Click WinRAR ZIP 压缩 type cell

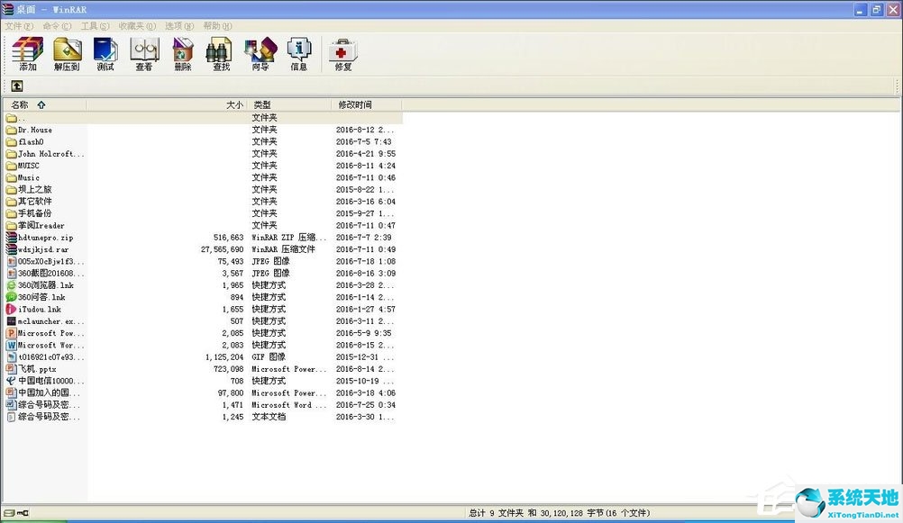click(289, 237)
